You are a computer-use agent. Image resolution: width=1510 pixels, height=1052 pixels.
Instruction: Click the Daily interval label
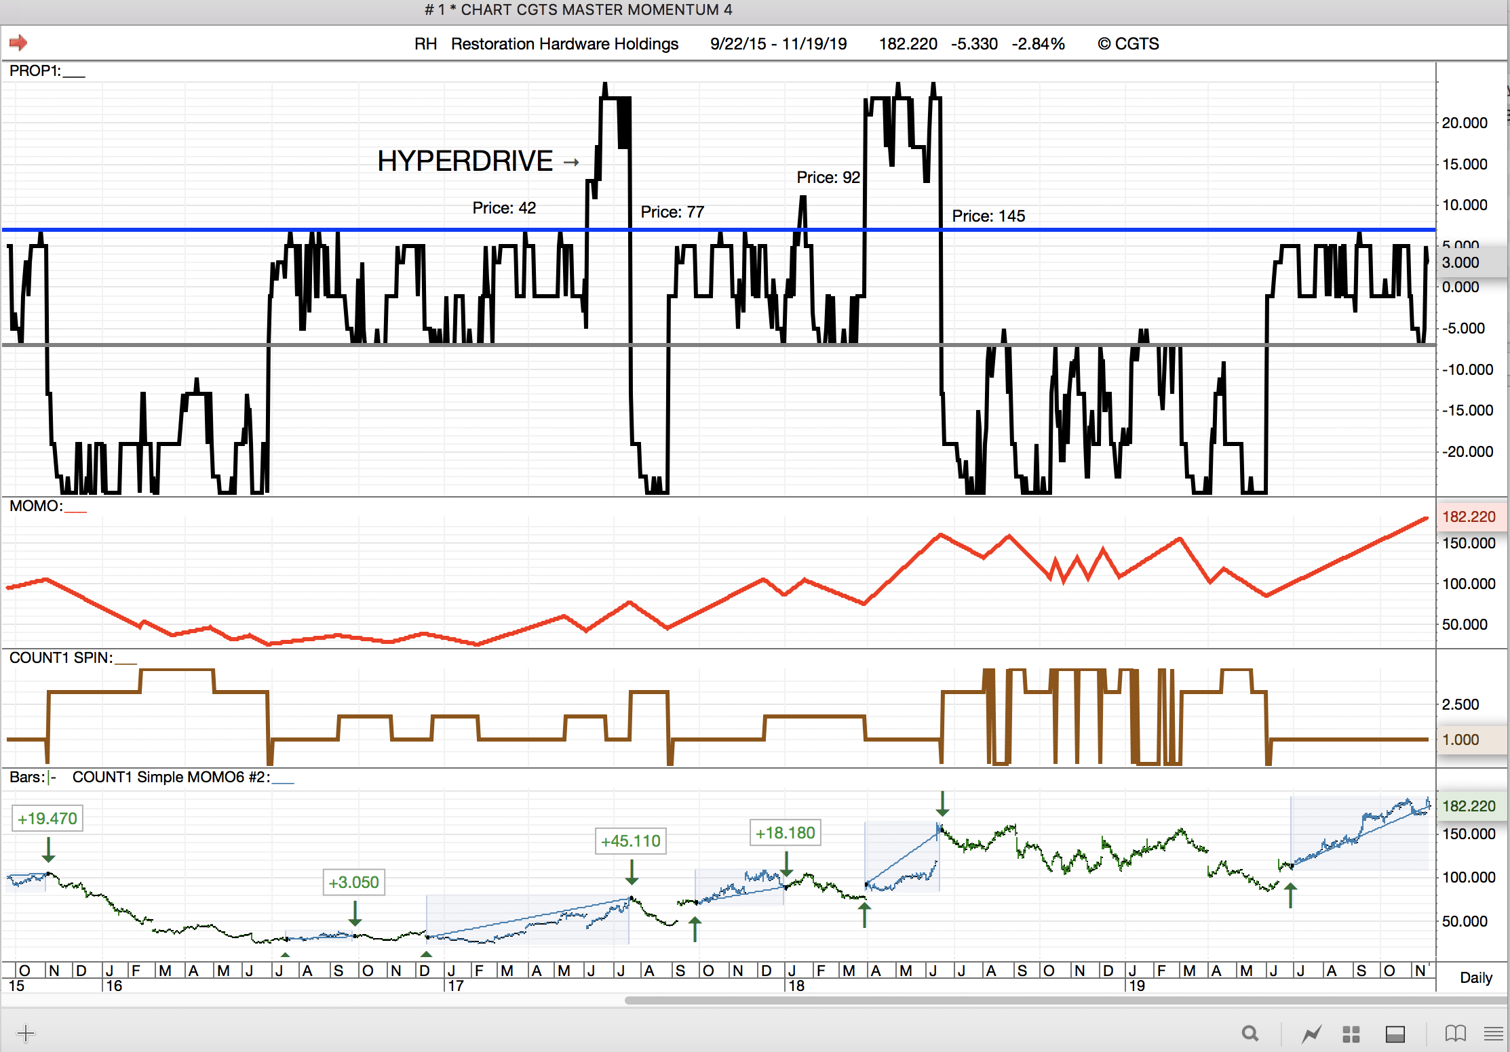[1475, 977]
